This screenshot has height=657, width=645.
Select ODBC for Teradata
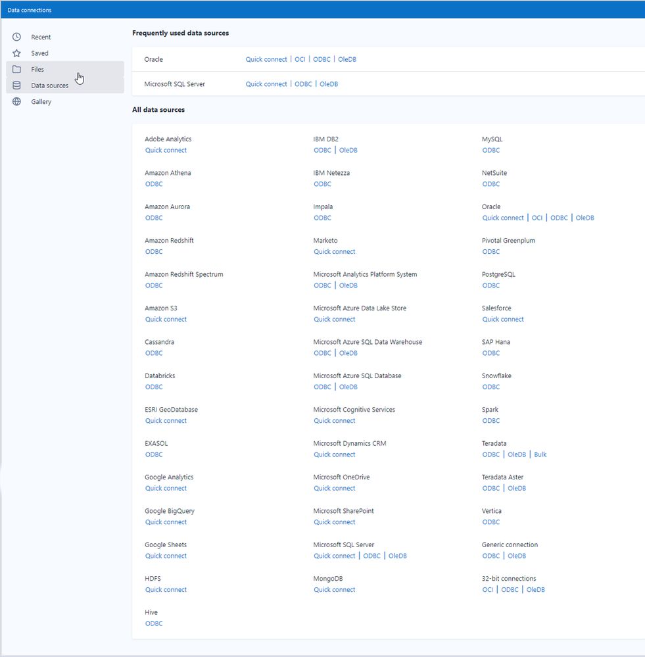491,454
